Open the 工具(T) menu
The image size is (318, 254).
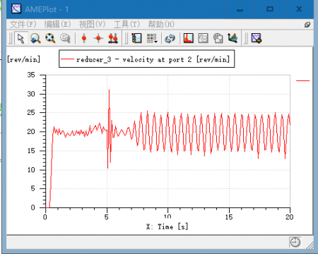pos(127,24)
